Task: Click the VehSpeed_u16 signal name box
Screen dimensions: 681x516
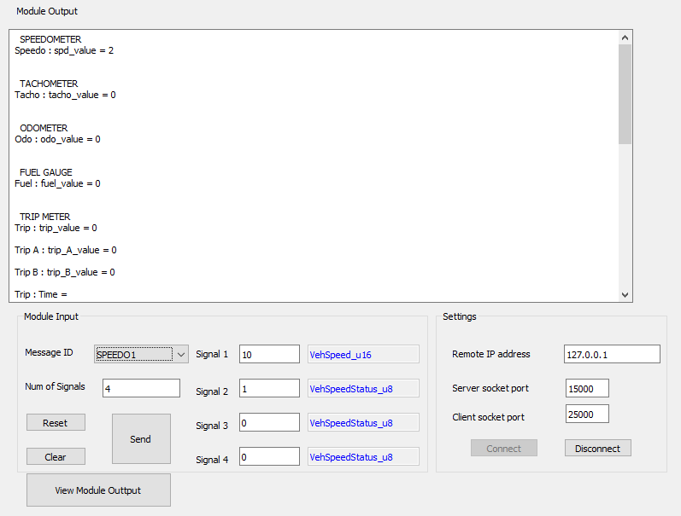Action: coord(363,354)
